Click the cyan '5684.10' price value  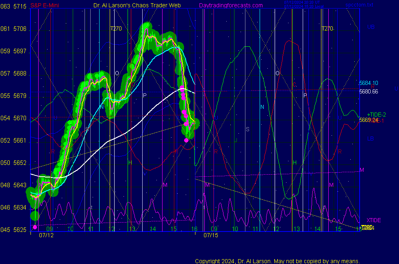tap(369, 83)
